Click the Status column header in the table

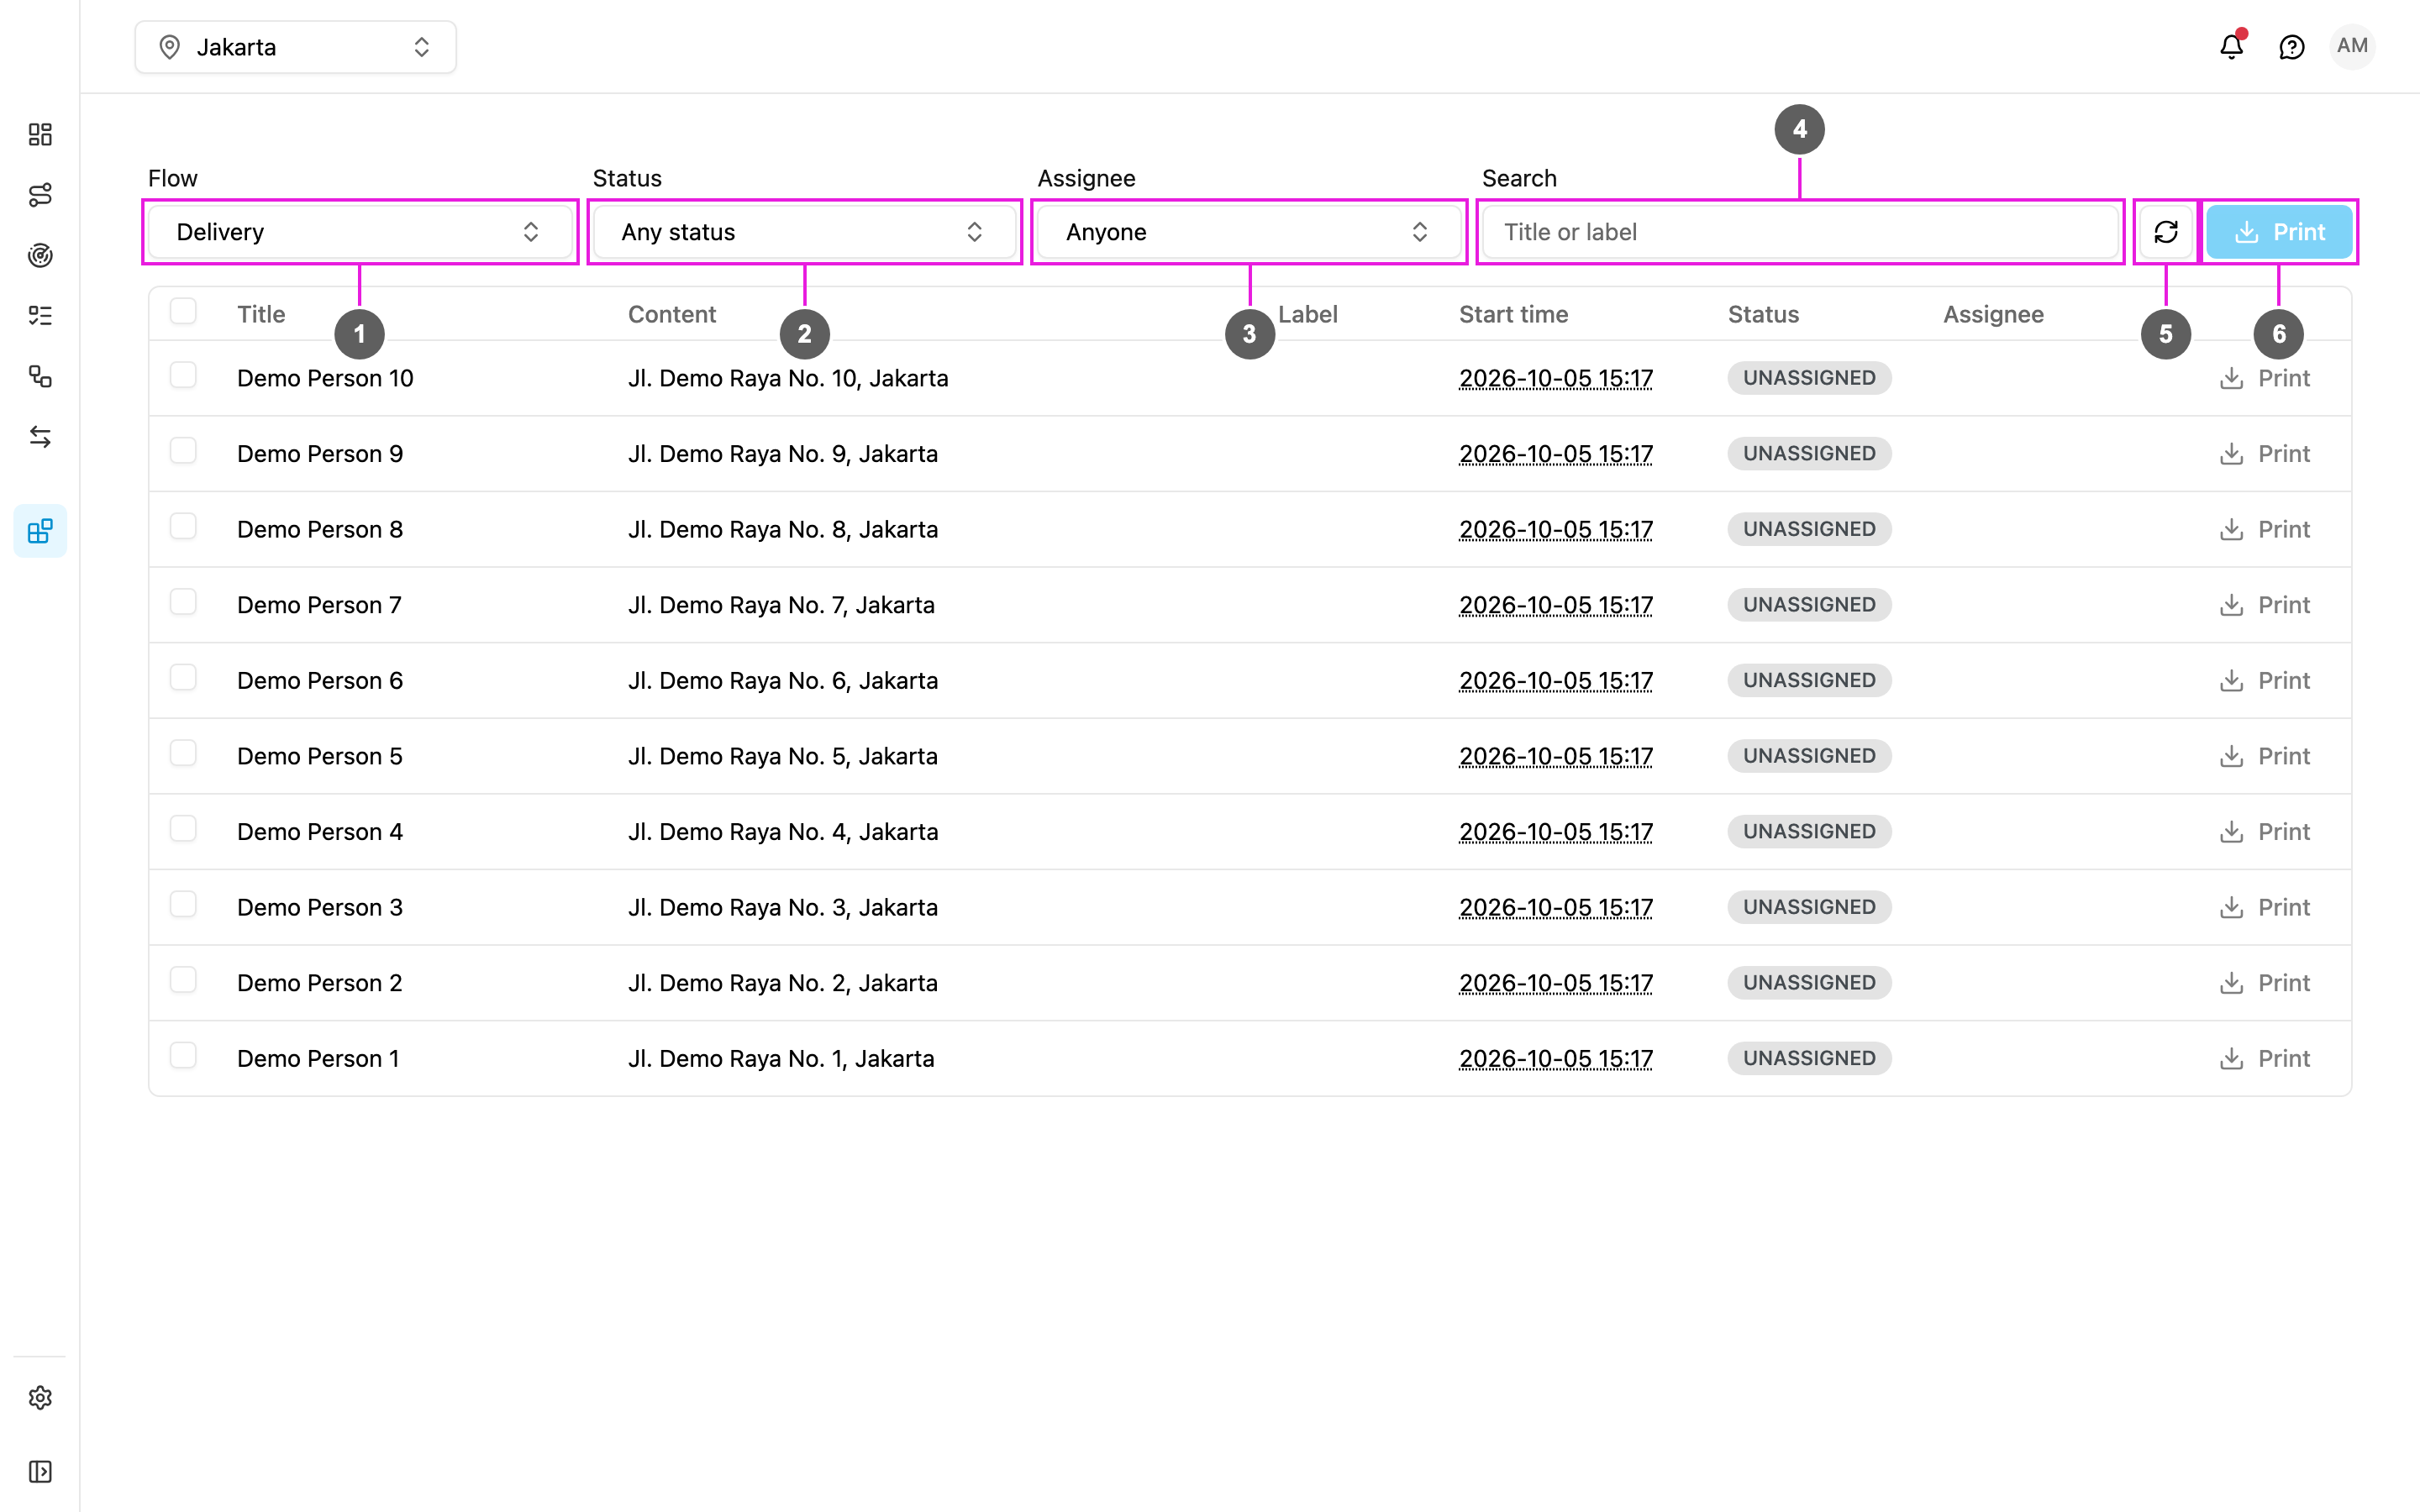(1763, 314)
